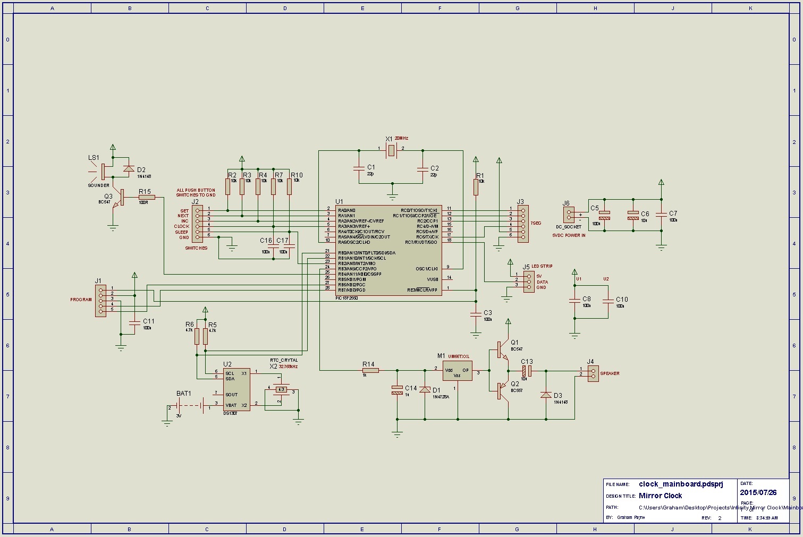Viewport: 803px width, 537px height.
Task: Click the J3 7SEG connector
Action: click(523, 225)
